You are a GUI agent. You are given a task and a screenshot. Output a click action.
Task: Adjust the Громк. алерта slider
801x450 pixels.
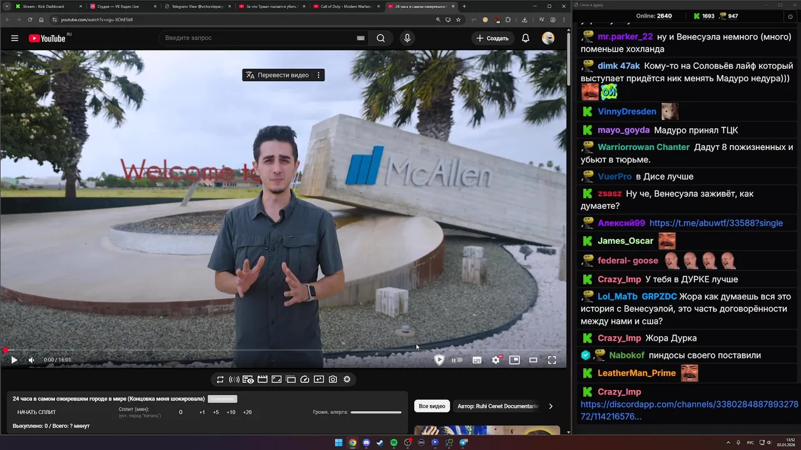point(376,412)
